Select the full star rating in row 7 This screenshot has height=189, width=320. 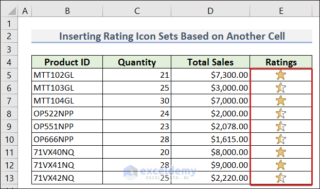click(x=281, y=100)
